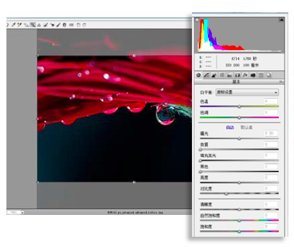Click the file name text below preview
This screenshot has width=294, height=247.
click(135, 212)
